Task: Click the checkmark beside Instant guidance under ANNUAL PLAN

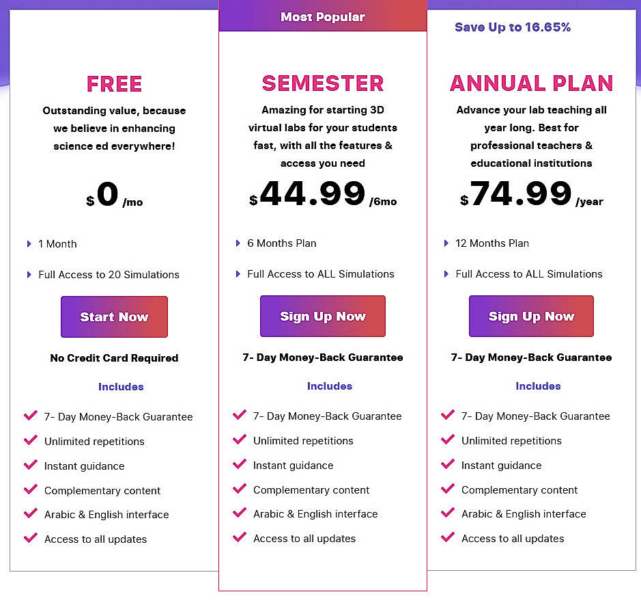Action: [448, 466]
